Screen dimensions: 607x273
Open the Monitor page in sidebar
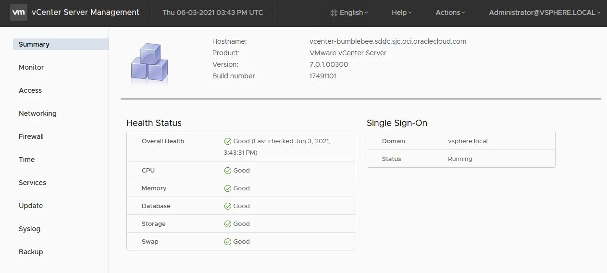(31, 67)
